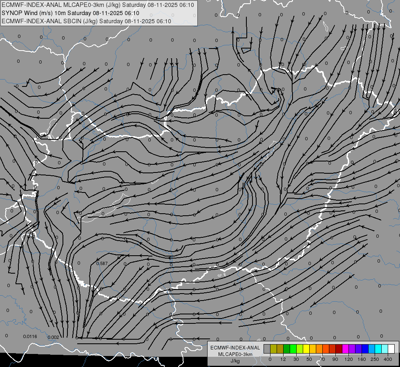Click the 'MLCAPE0-3km' legend title

tap(235, 354)
